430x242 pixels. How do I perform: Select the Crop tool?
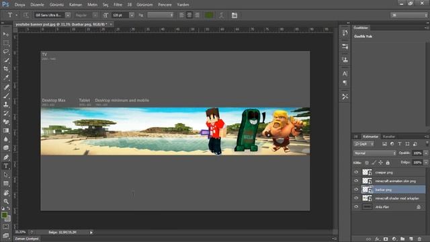pos(6,69)
